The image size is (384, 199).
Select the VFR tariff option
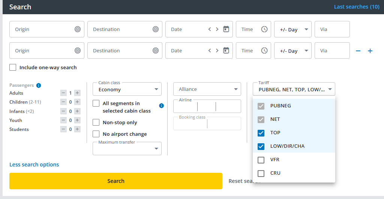(261, 160)
